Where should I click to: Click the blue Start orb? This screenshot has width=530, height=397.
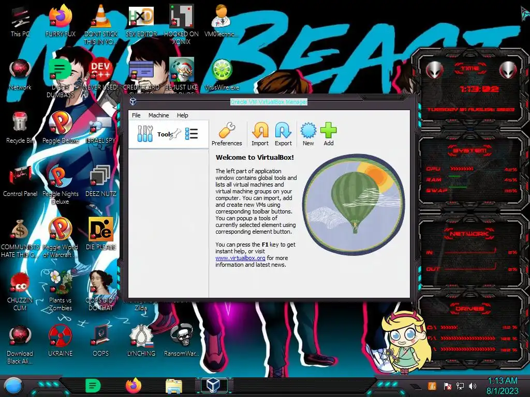pos(13,386)
